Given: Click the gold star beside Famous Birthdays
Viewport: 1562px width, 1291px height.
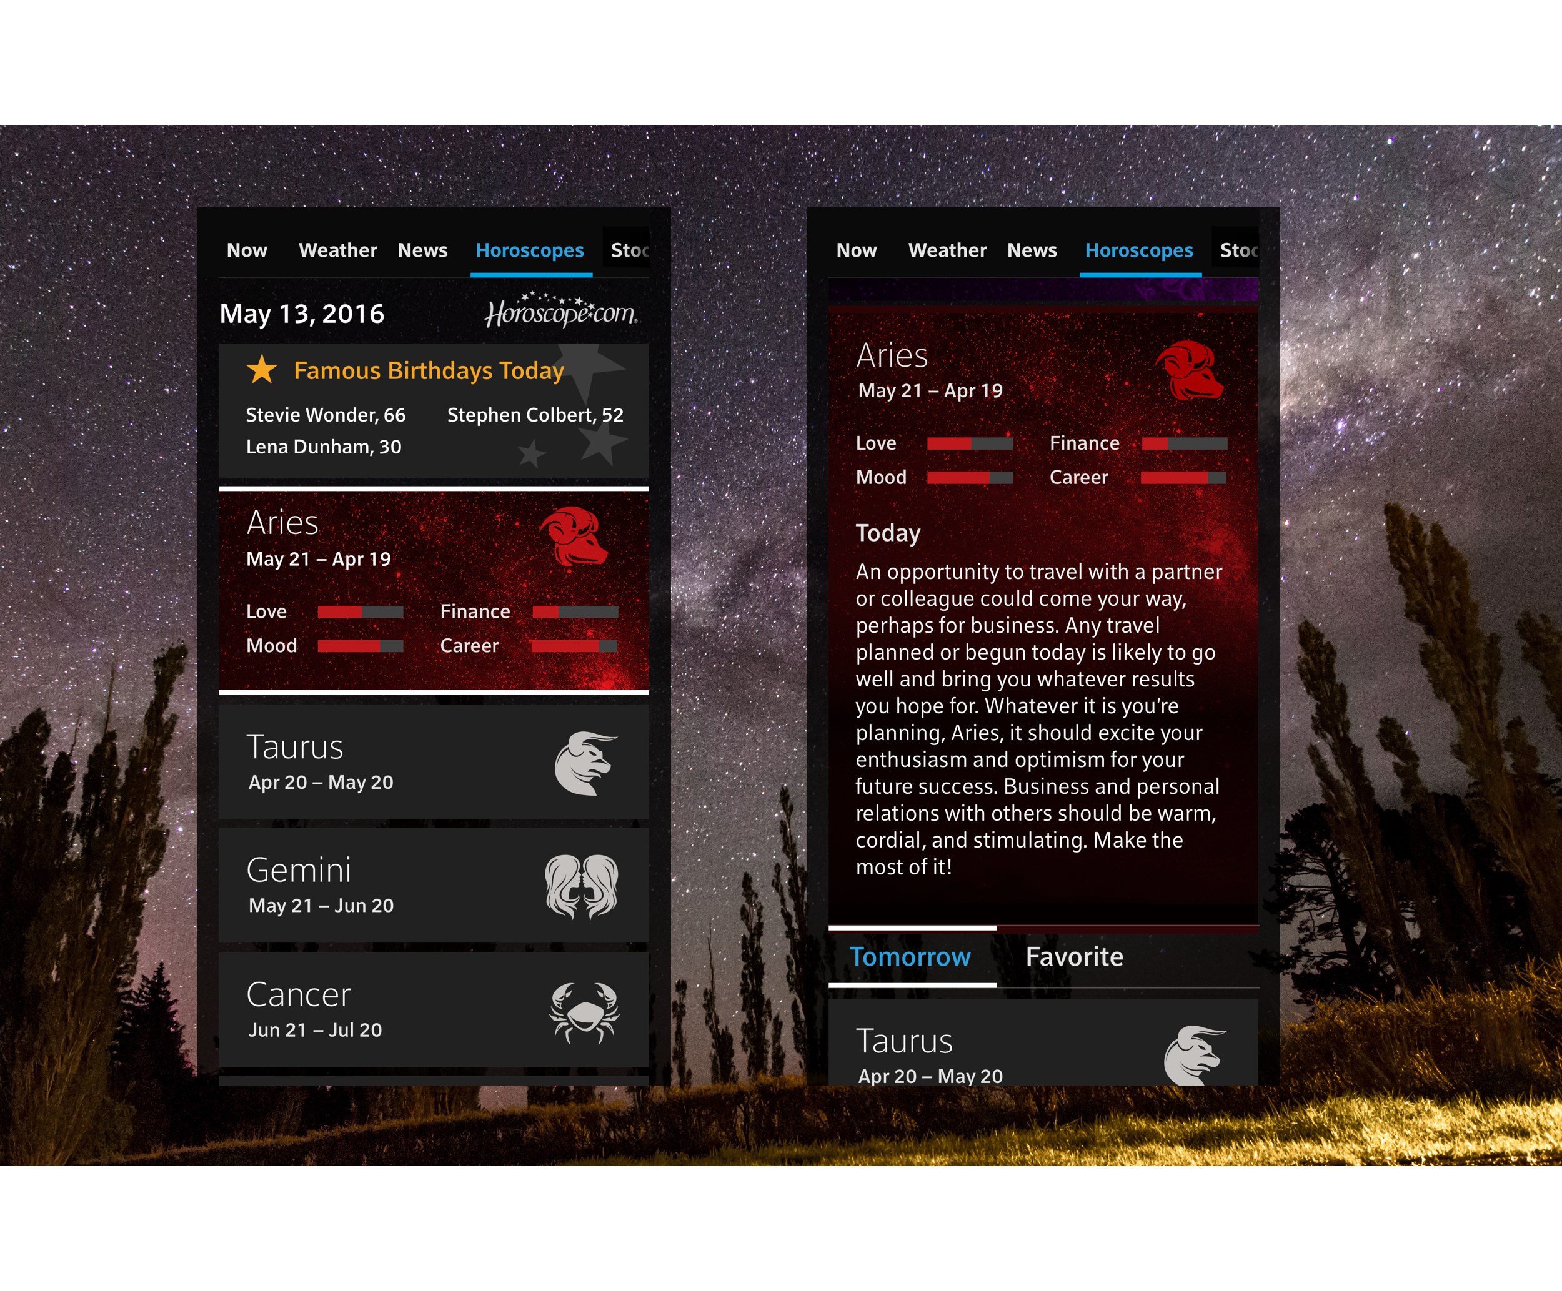Looking at the screenshot, I should tap(262, 369).
